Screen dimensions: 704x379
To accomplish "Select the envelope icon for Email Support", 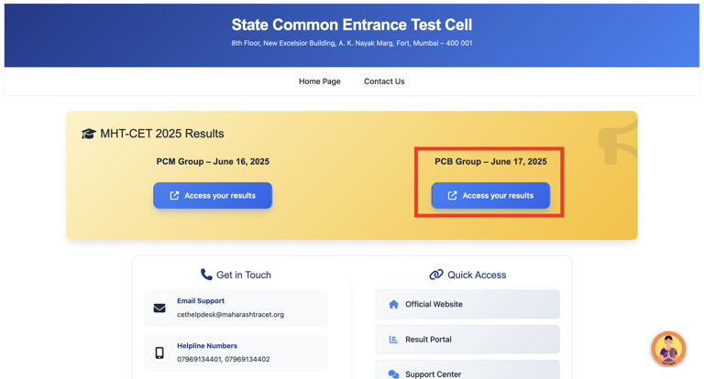I will click(x=159, y=309).
